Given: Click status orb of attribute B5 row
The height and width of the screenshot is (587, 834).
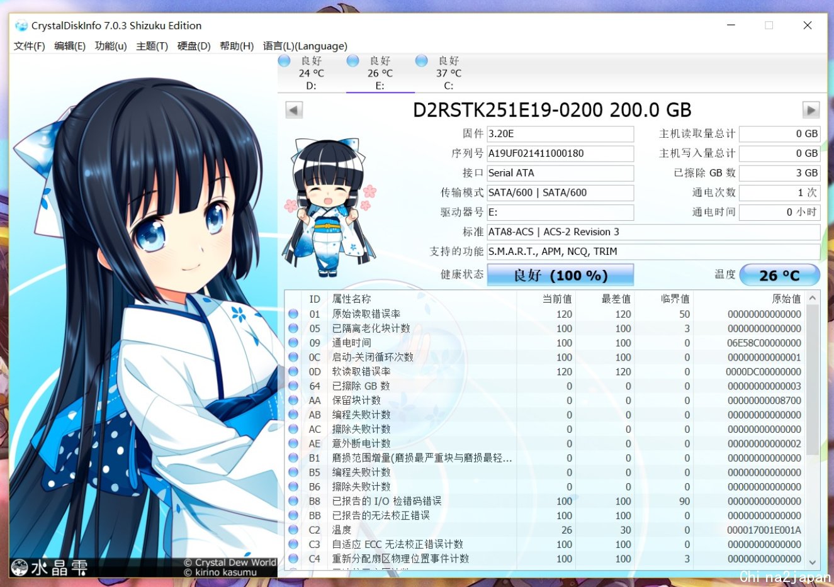Looking at the screenshot, I should [x=293, y=472].
